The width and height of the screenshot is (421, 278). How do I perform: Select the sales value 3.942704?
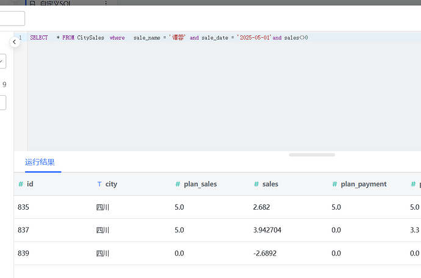coord(267,230)
